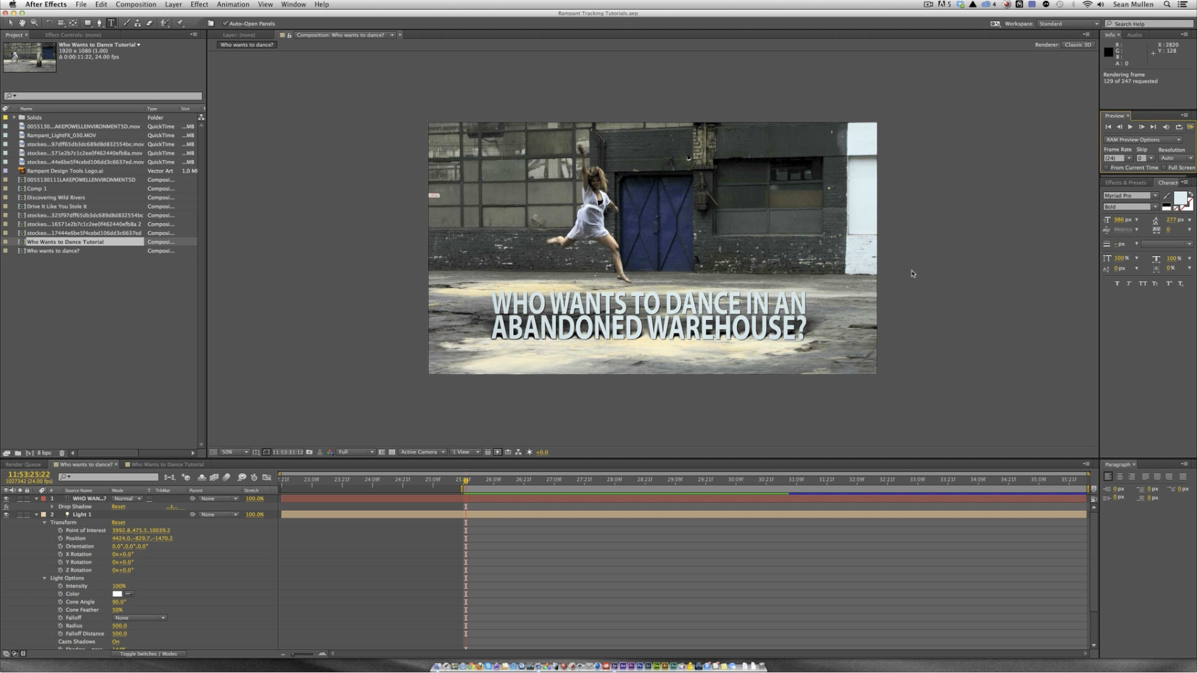The height and width of the screenshot is (673, 1197).
Task: Click the Light 1 Color swatch
Action: point(117,594)
